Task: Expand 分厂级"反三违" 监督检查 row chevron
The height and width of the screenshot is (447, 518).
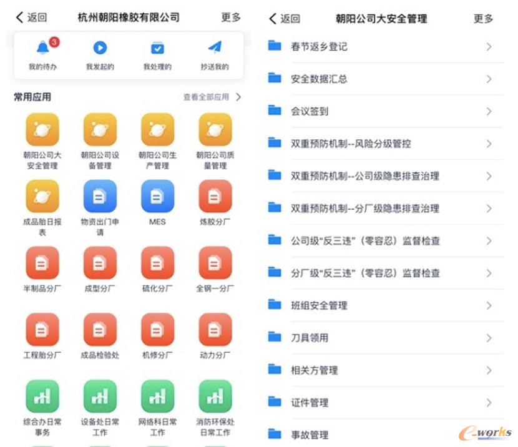Action: tap(489, 273)
